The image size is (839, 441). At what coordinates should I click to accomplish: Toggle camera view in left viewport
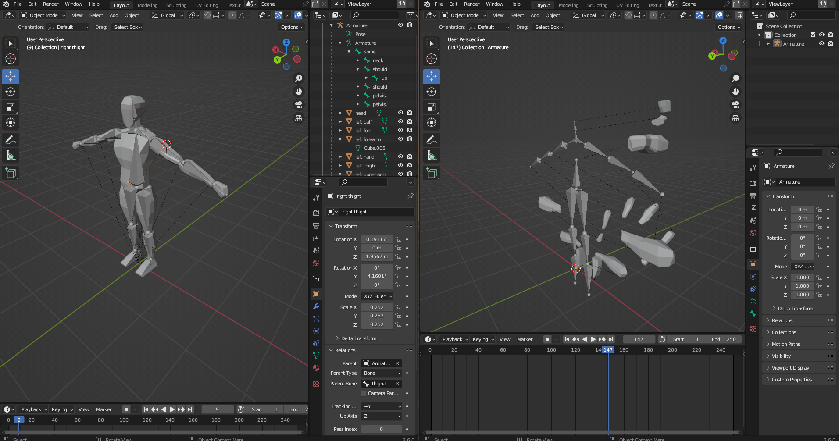click(x=299, y=105)
